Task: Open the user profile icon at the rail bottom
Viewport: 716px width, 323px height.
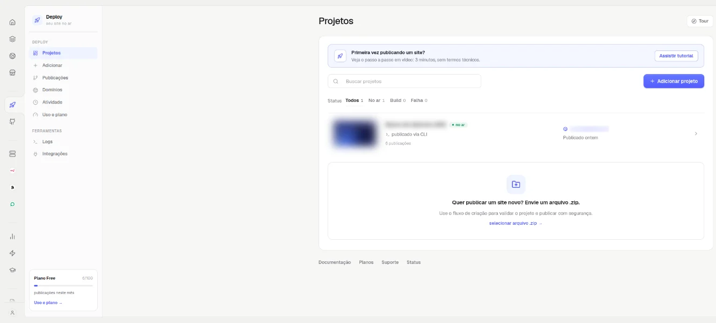Action: [12, 312]
